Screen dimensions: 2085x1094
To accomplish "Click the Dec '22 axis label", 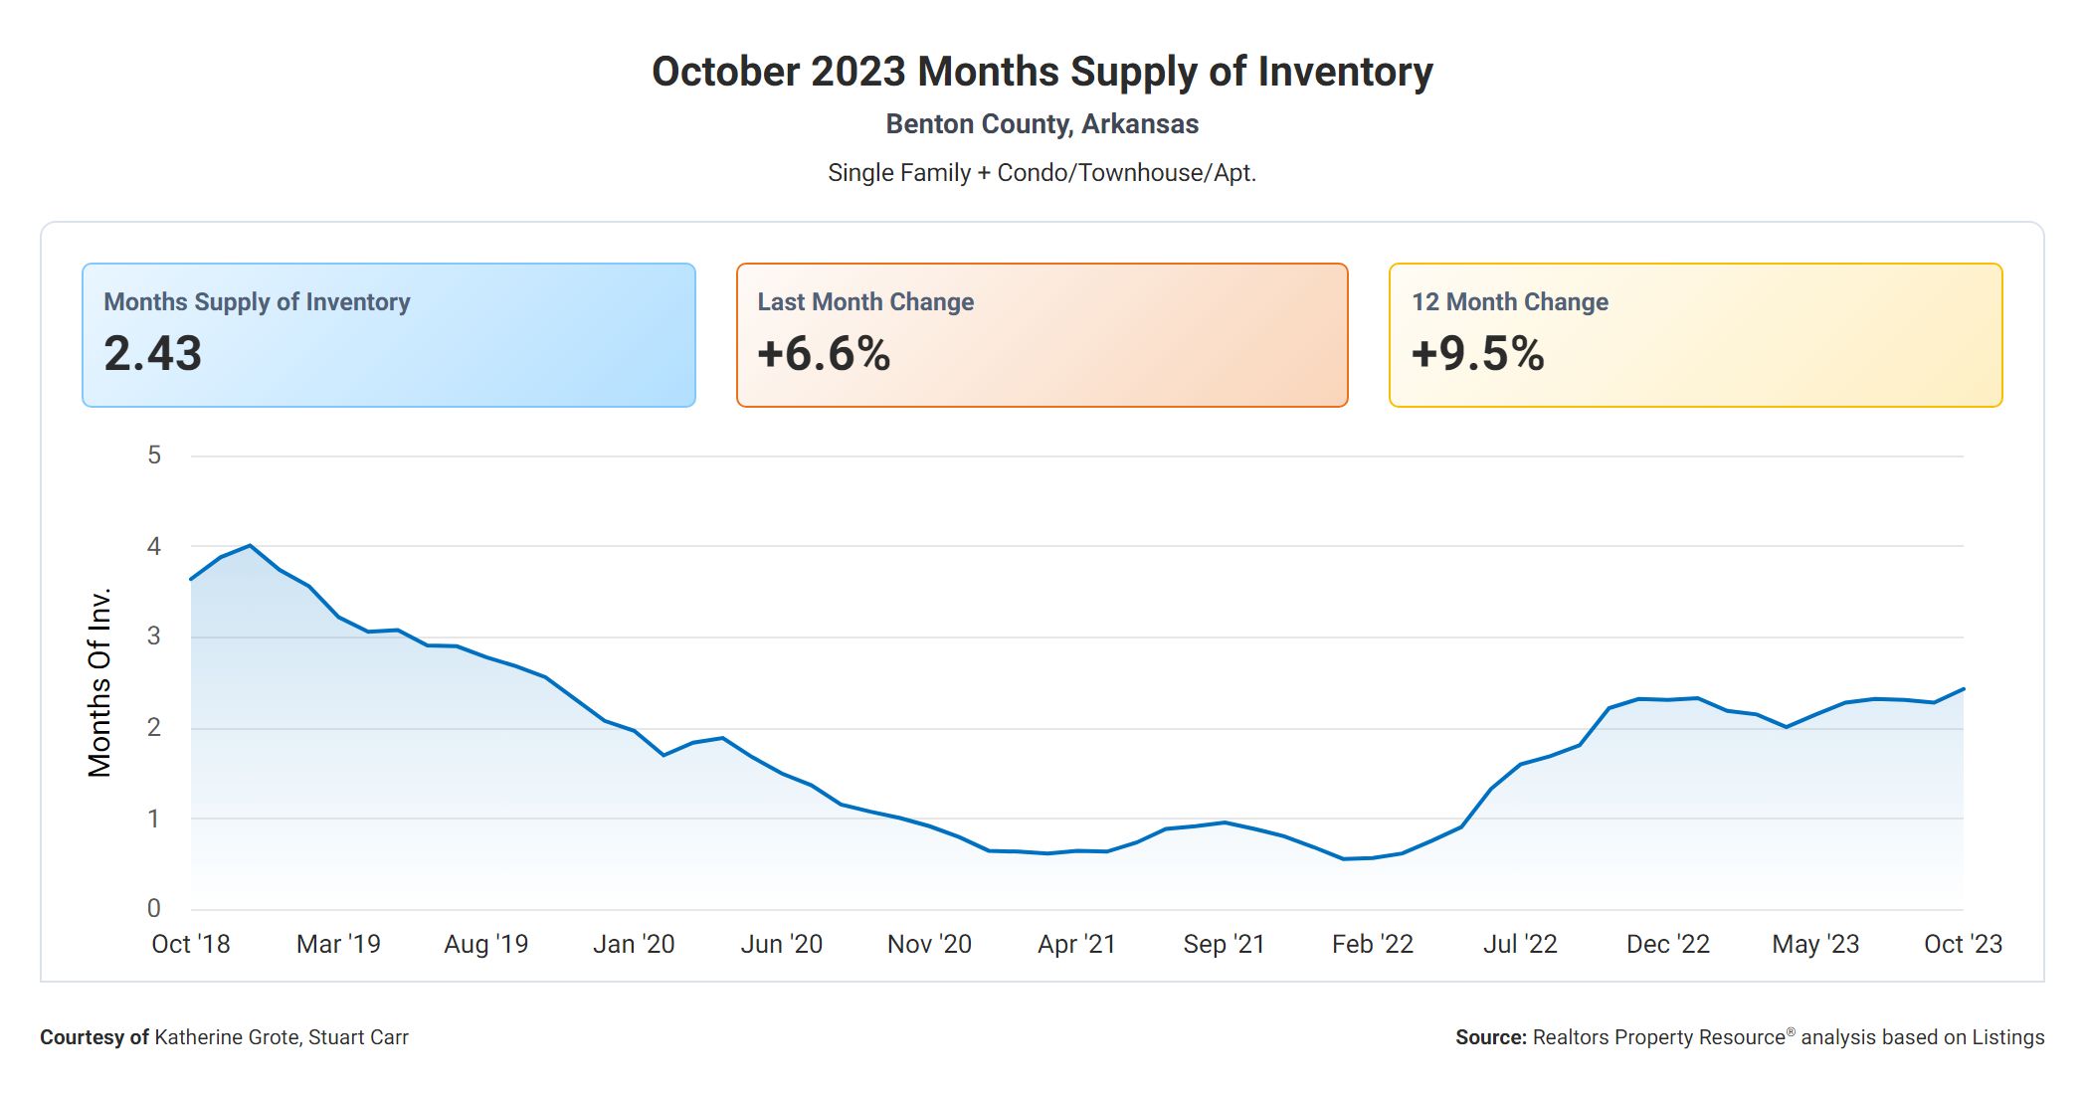I will 1667,944.
